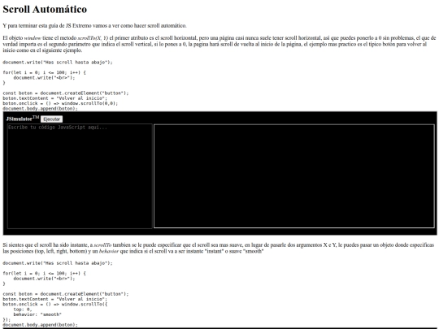Viewport: 439px width, 329px height.
Task: Click the second "boton.textContent = "Volver al inicio"" line
Action: click(55, 299)
